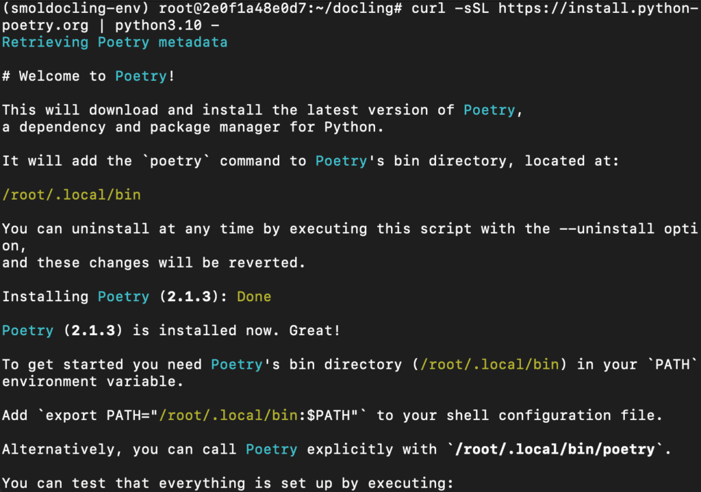This screenshot has width=701, height=492.
Task: Click the `poetry` command in backticks
Action: click(x=176, y=161)
